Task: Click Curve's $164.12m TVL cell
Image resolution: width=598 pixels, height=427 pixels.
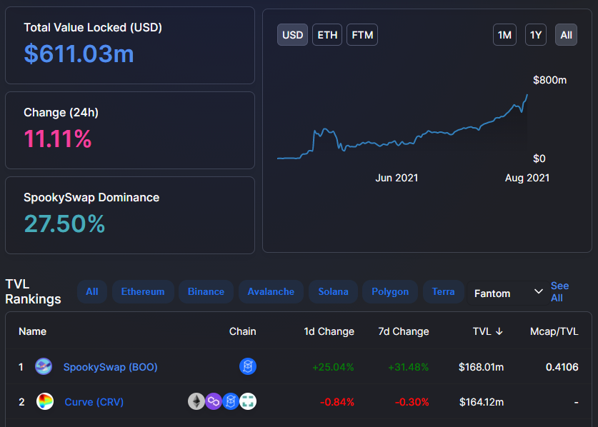Action: click(x=482, y=402)
